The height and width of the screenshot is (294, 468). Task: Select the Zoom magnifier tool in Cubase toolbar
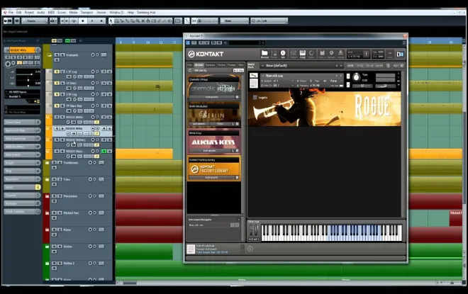138,21
